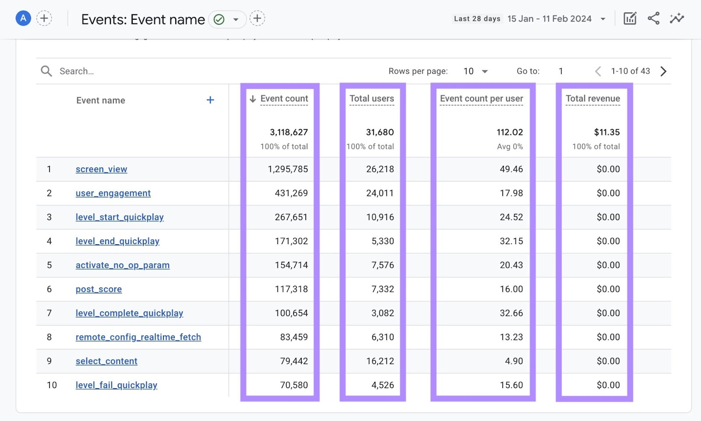
Task: Open the report customization icon
Action: 630,18
